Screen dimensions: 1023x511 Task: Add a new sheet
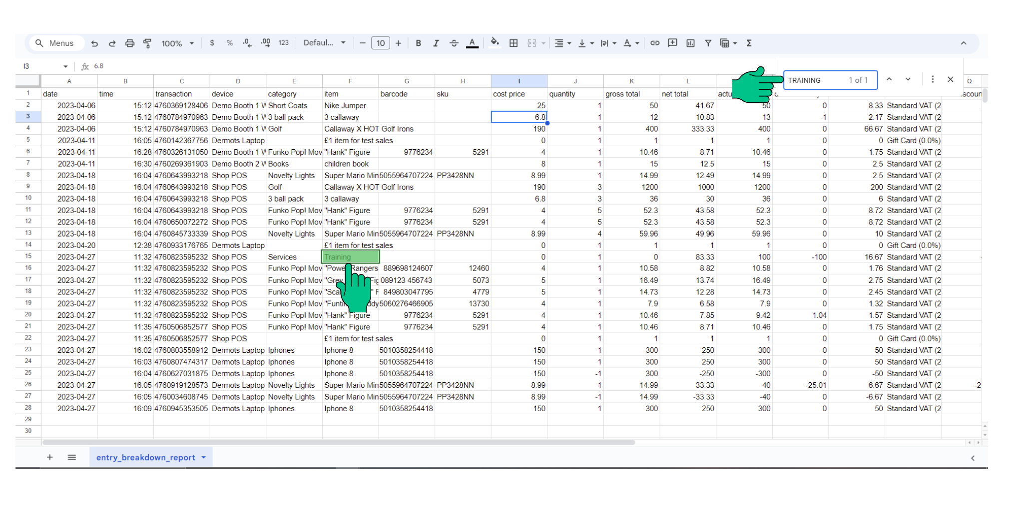[x=50, y=458]
